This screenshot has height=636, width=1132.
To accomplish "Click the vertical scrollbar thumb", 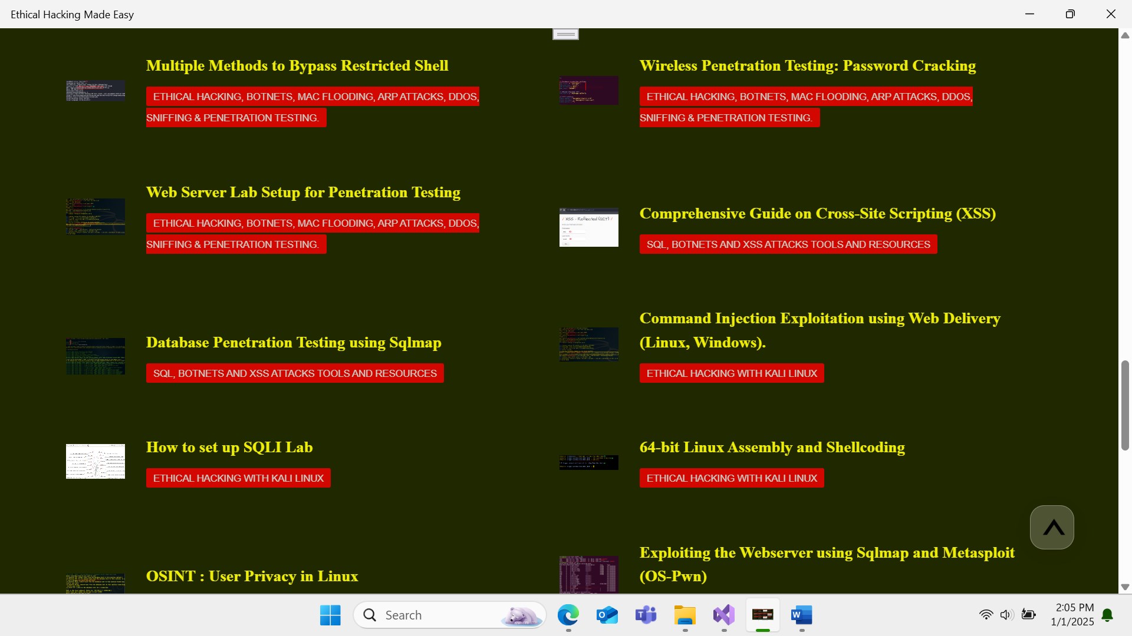I will tap(1125, 405).
